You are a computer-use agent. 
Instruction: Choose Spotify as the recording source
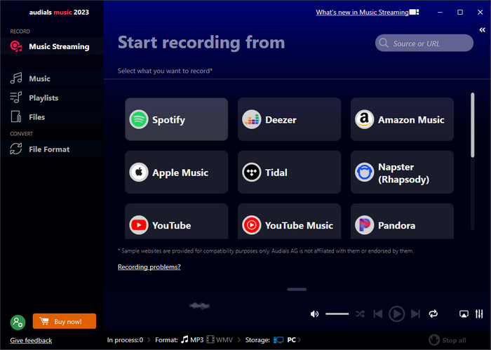click(176, 119)
